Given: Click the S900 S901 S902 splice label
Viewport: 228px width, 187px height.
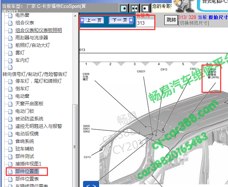Looking at the screenshot, I should (x=86, y=129).
